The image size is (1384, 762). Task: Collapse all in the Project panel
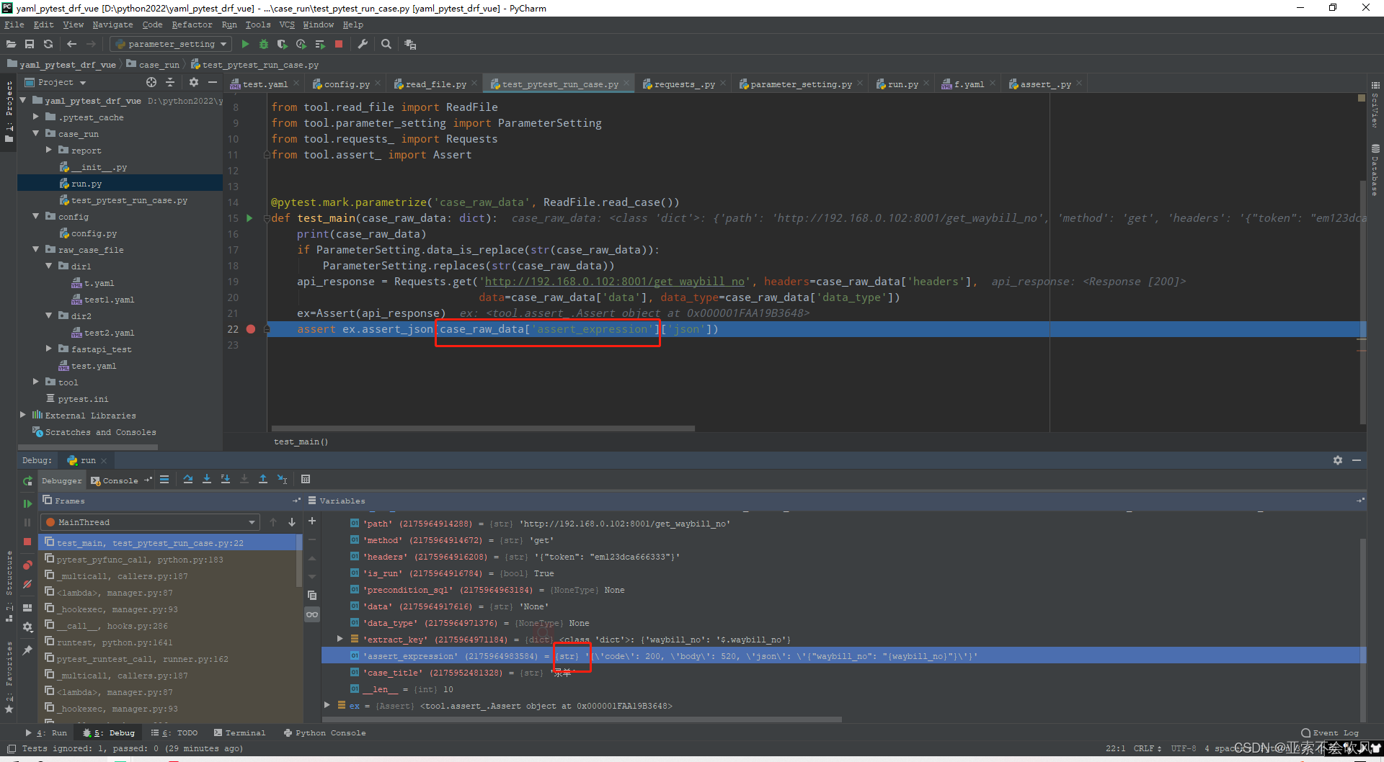point(170,82)
